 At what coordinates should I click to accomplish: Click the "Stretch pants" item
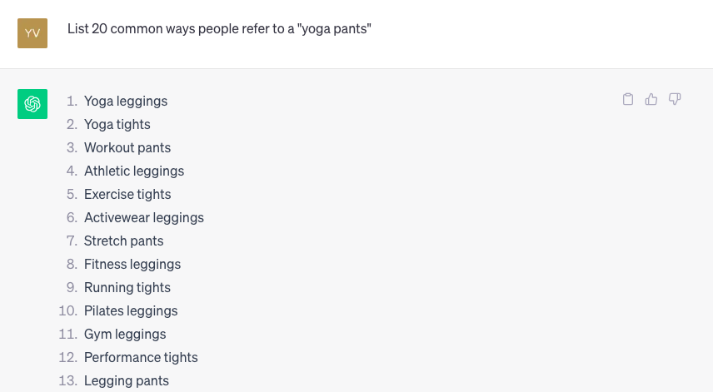click(123, 241)
